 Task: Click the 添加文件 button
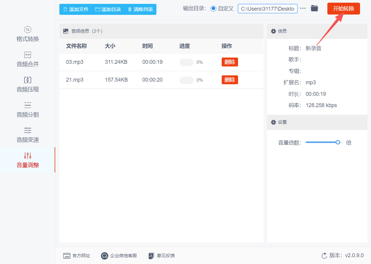(76, 9)
